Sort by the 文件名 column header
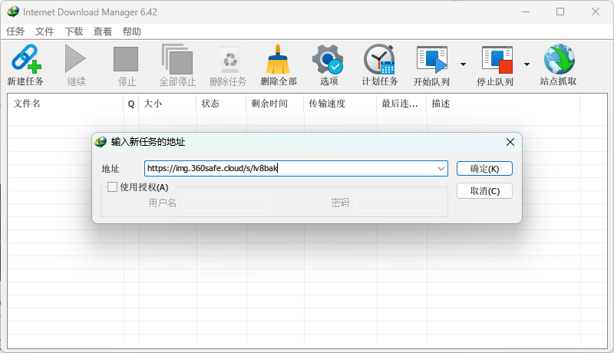 point(65,104)
